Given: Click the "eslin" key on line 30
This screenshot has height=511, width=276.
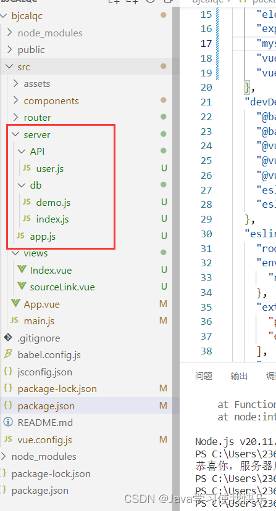Looking at the screenshot, I should [261, 234].
